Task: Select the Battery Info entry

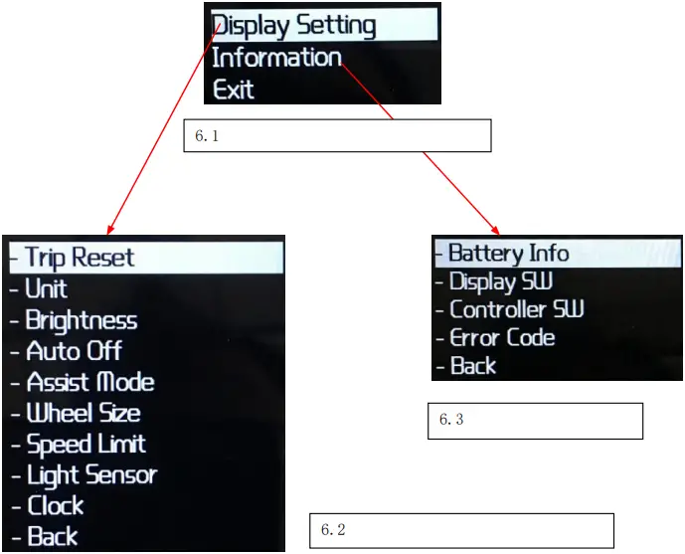Action: (558, 253)
